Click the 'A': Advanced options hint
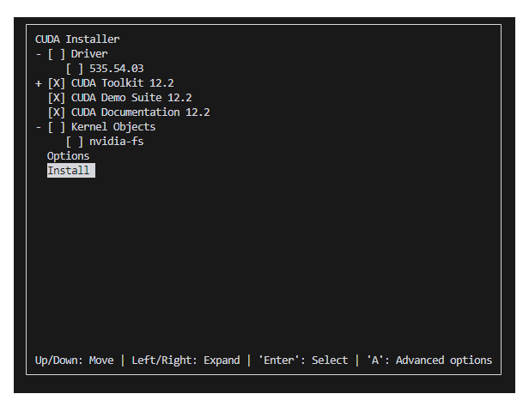529x412 pixels. 429,360
